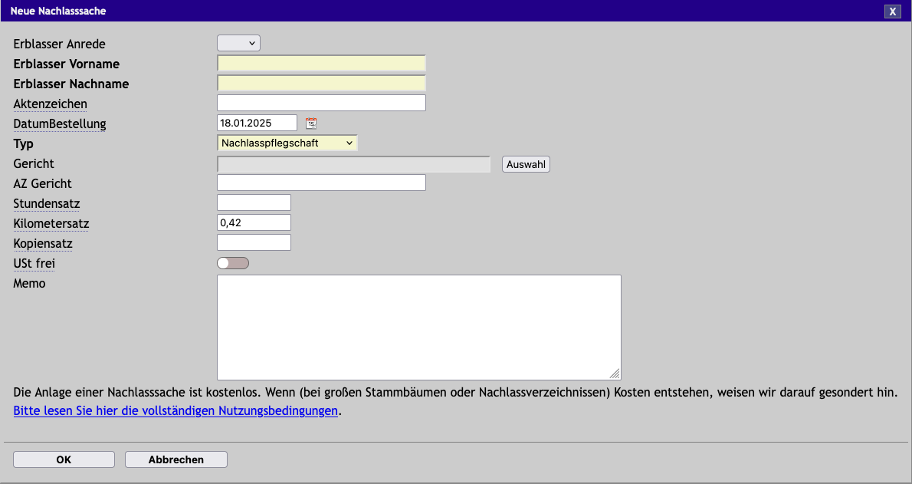Click into the AZ Gericht field
Screen dimensions: 912x484
(321, 182)
